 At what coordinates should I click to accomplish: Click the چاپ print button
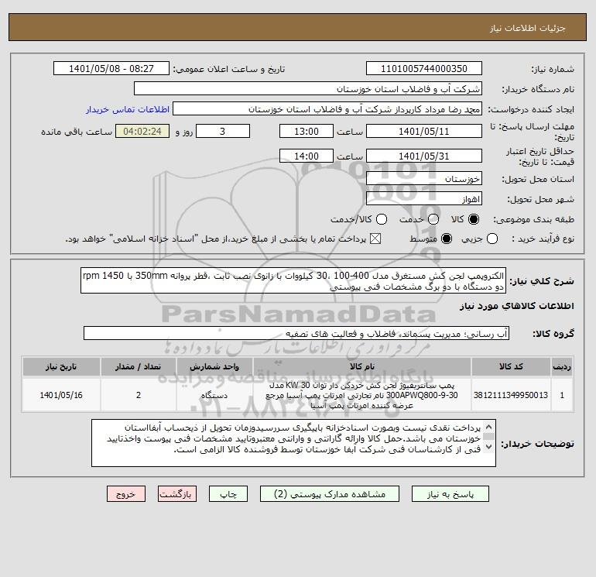tap(228, 494)
